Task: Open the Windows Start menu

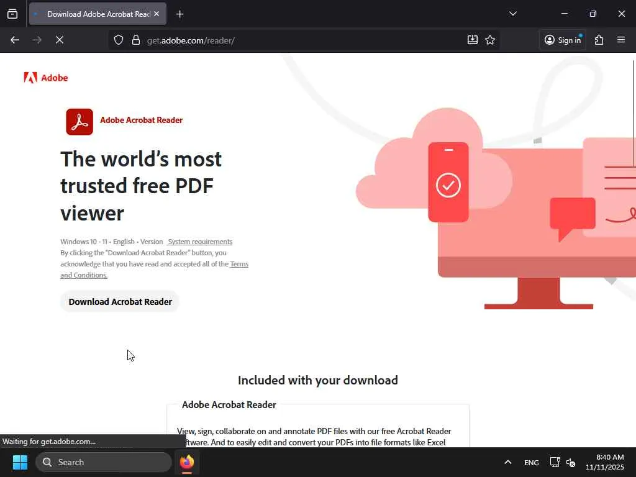Action: 20,462
